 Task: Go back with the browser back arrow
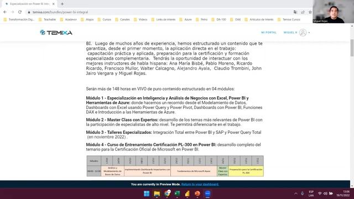[5, 12]
